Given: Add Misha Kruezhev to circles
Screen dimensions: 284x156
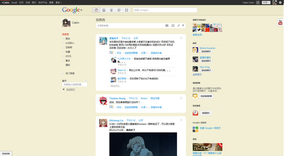Looking at the screenshot, I should click(x=206, y=51).
